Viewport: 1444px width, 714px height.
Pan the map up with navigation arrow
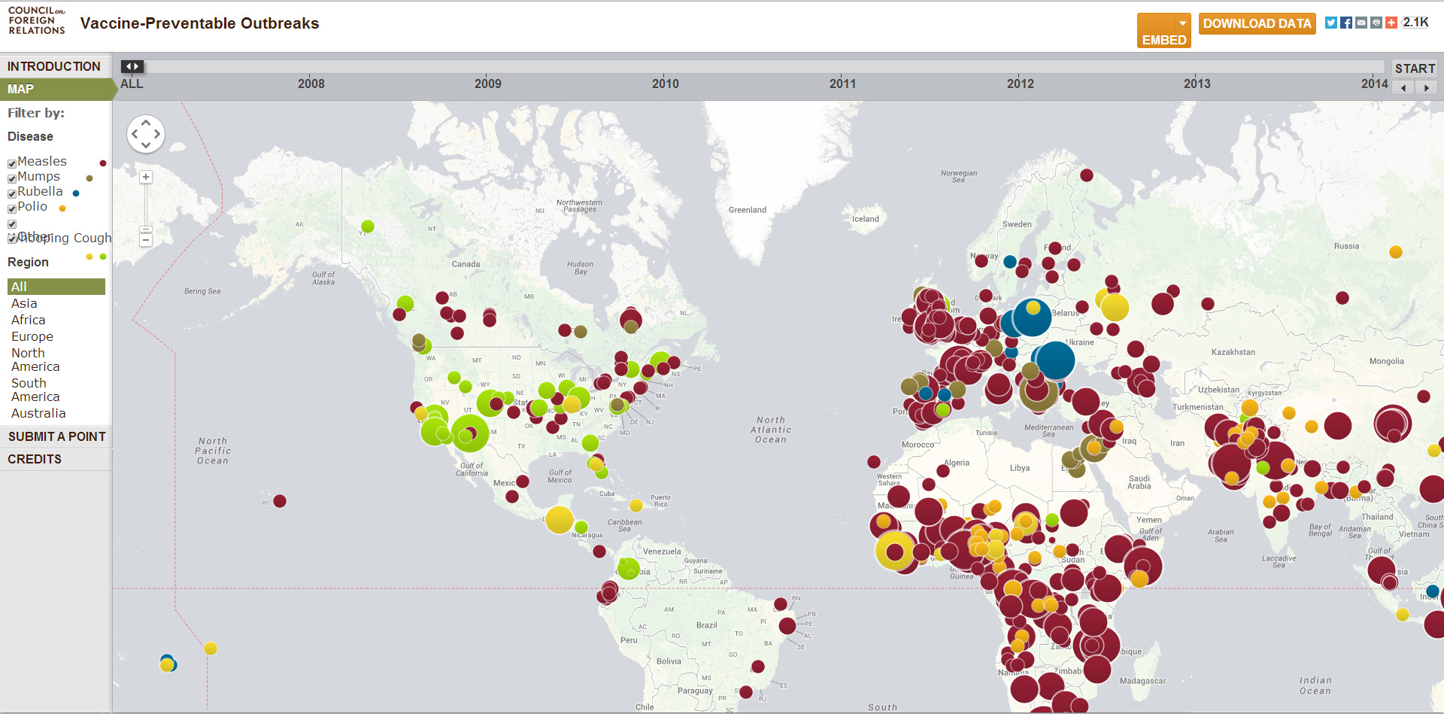(146, 123)
